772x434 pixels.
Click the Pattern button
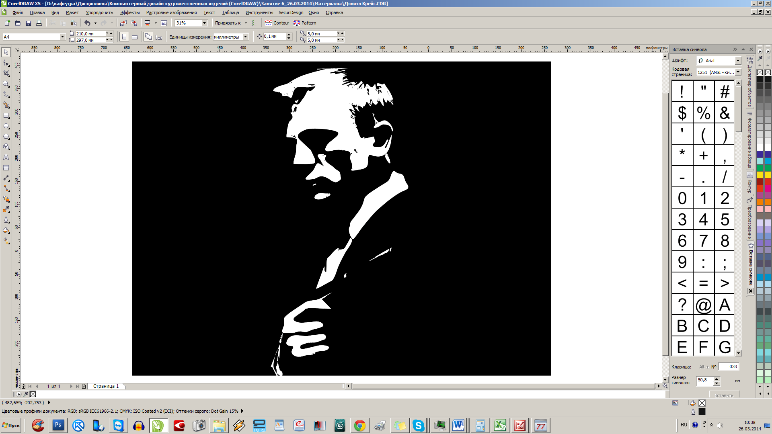tap(305, 23)
